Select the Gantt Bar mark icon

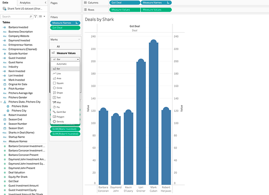[x=55, y=112]
